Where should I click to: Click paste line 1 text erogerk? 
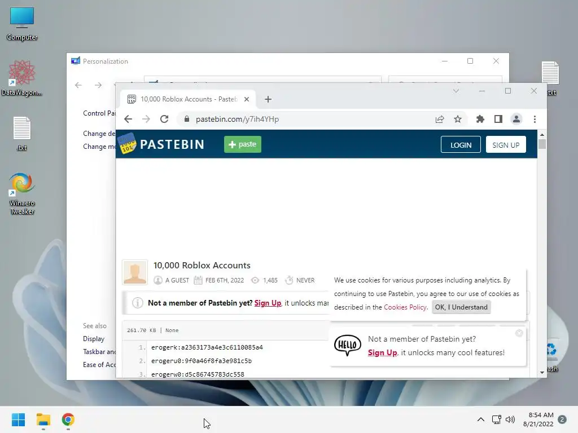tap(207, 347)
